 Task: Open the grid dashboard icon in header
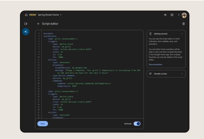(x=172, y=15)
